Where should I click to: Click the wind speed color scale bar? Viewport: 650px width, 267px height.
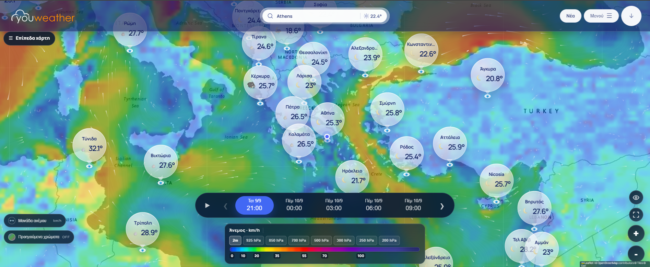[x=324, y=250]
